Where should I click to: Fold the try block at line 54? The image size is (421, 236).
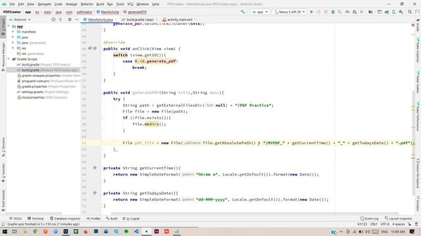click(101, 99)
